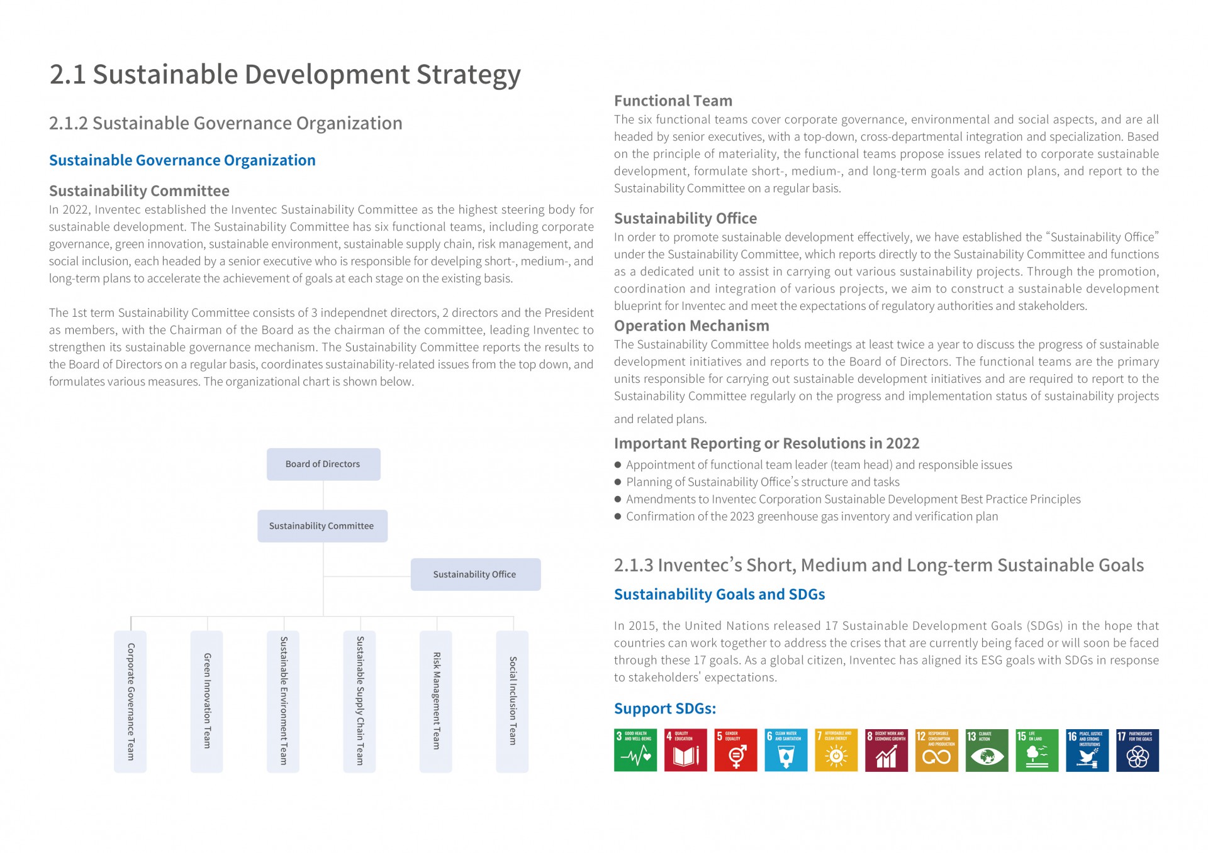The width and height of the screenshot is (1208, 853).
Task: Select the Risk Management Team box
Action: pyautogui.click(x=436, y=702)
